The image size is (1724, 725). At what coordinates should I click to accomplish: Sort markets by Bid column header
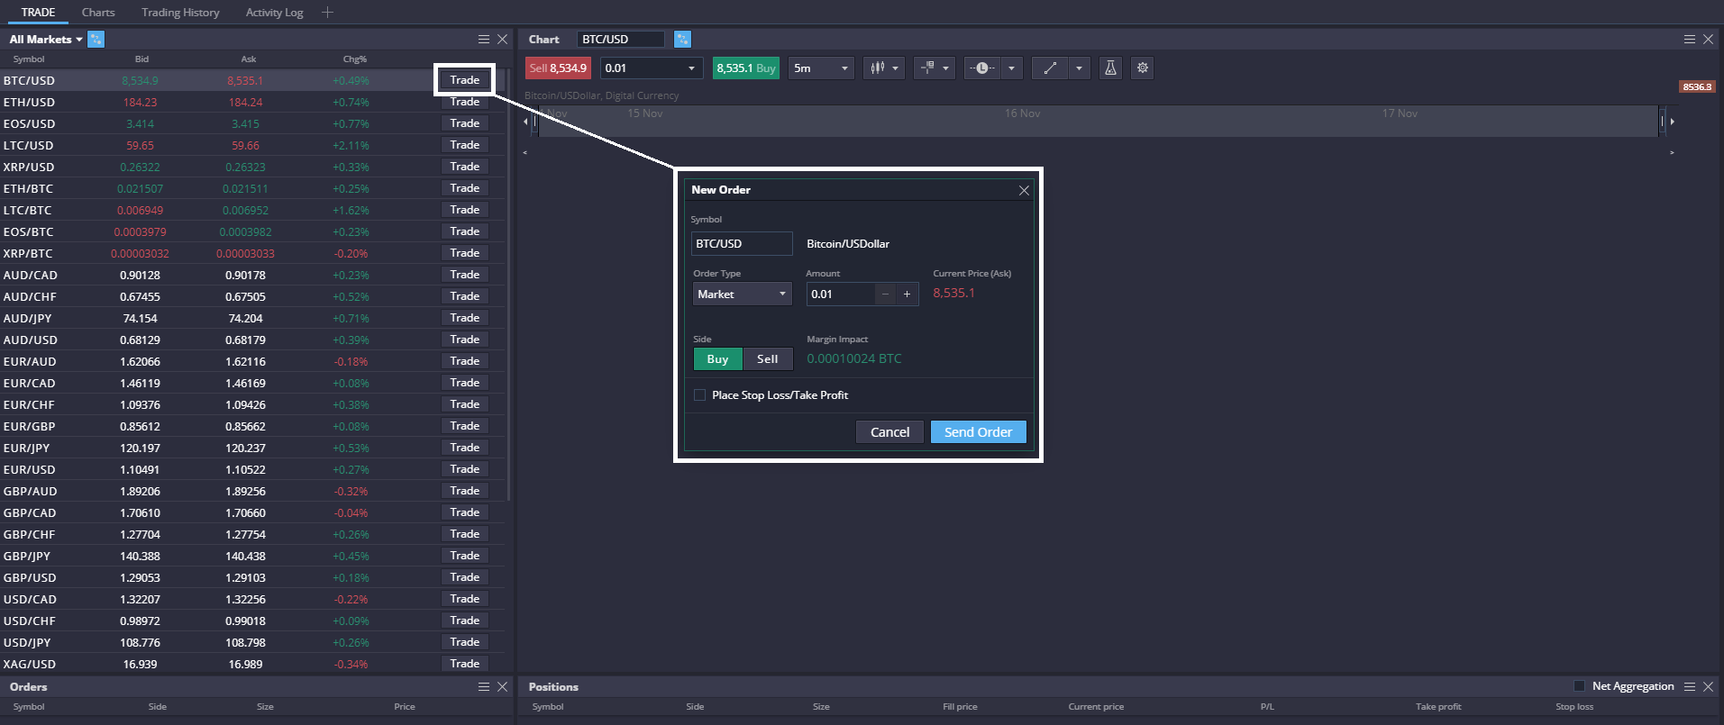coord(141,59)
